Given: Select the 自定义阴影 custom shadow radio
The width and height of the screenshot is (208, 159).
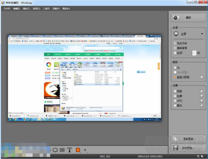Looking at the screenshot, I should [175, 77].
